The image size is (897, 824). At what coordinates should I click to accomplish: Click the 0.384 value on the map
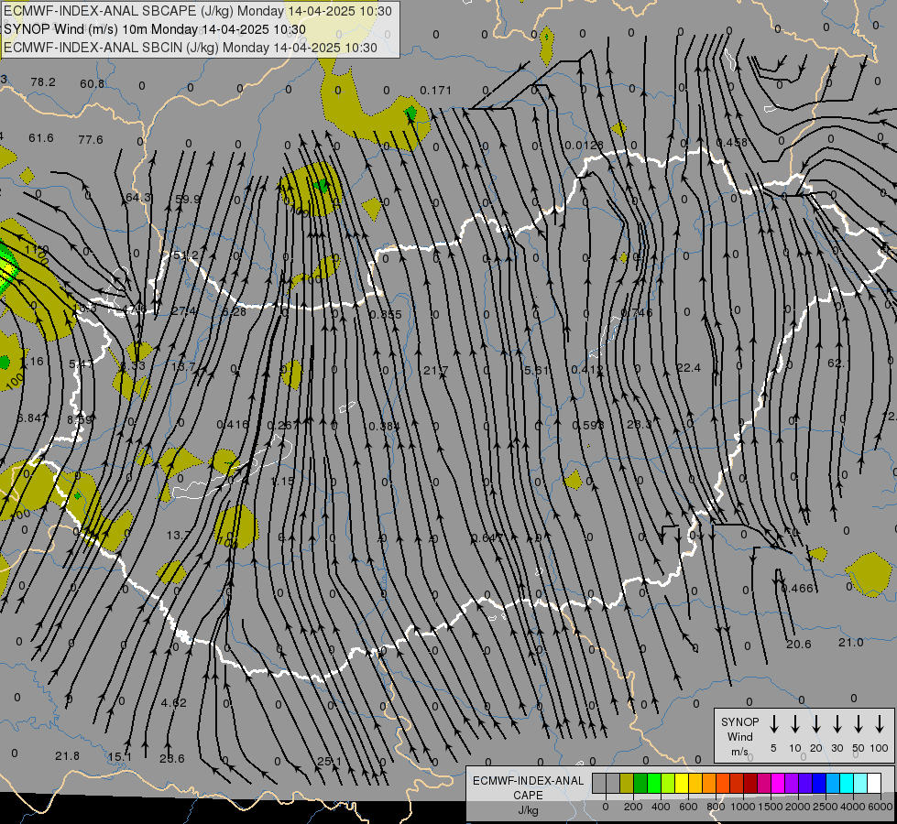pyautogui.click(x=385, y=427)
